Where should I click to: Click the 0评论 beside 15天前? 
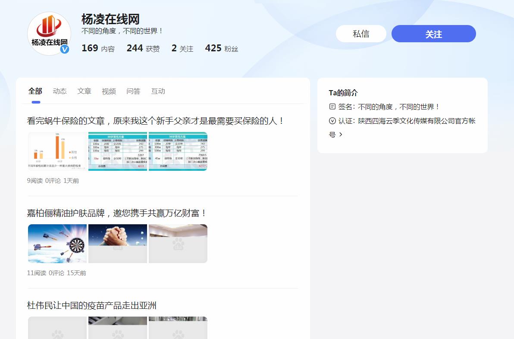[56, 273]
